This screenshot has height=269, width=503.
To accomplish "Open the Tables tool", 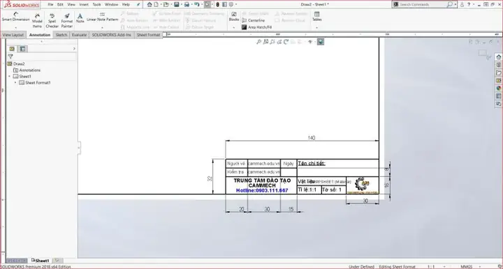I will [317, 17].
